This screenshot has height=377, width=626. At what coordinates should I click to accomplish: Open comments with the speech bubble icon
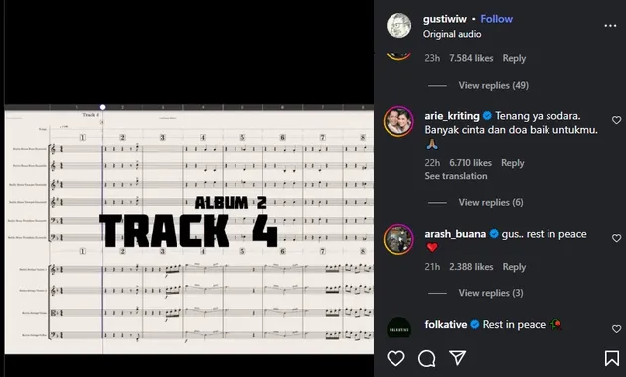point(427,358)
